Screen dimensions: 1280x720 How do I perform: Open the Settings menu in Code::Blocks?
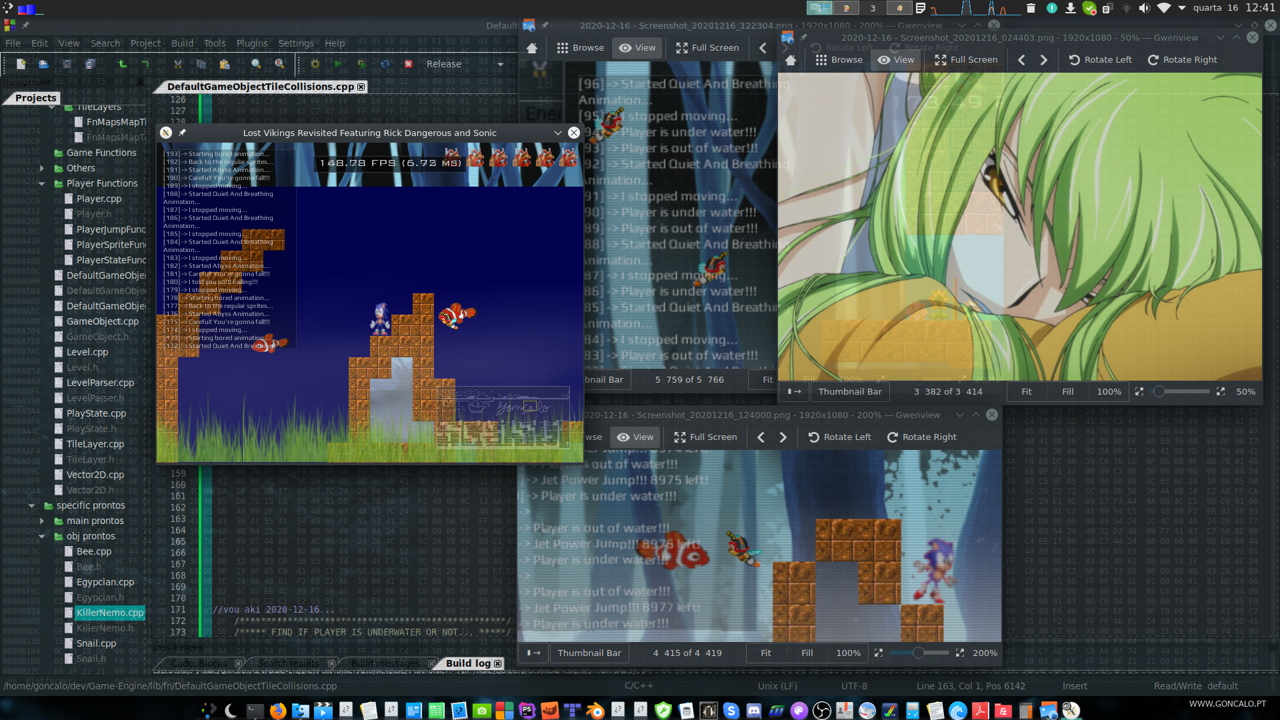[296, 43]
